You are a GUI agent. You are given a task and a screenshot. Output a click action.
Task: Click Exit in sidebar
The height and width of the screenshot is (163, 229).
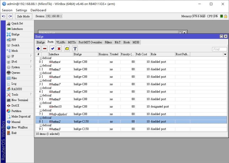(20, 133)
